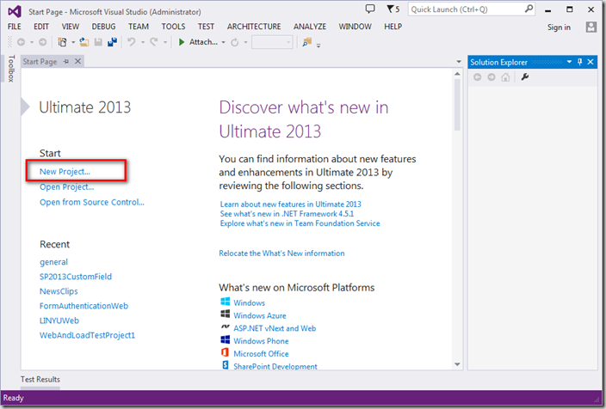Screen dimensions: 606x409
Task: Click the Save floppy disk icon
Action: tap(98, 42)
